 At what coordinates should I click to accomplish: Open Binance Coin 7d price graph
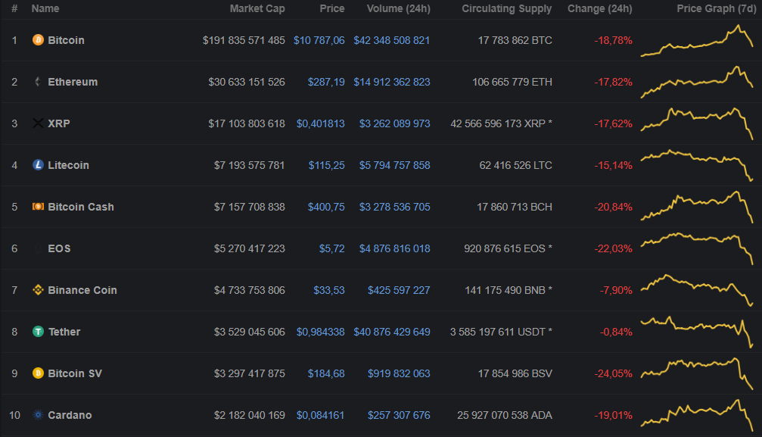(696, 290)
